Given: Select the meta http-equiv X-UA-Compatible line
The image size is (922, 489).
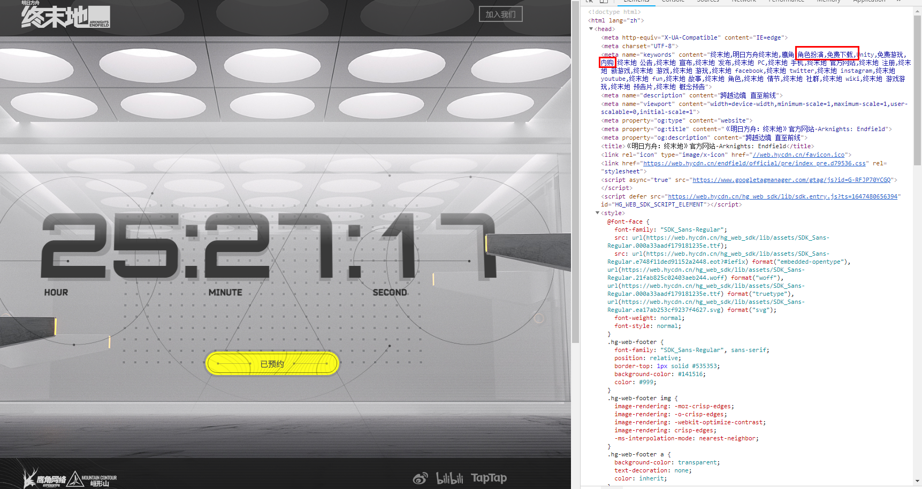Looking at the screenshot, I should click(695, 37).
